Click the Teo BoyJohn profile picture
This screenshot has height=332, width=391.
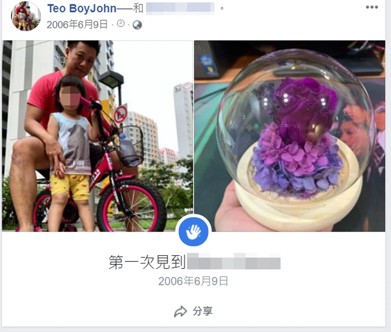(x=26, y=16)
